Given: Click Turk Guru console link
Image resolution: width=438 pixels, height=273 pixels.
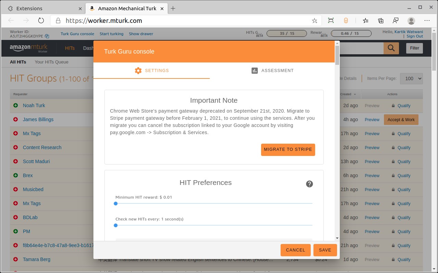Looking at the screenshot, I should pos(77,34).
